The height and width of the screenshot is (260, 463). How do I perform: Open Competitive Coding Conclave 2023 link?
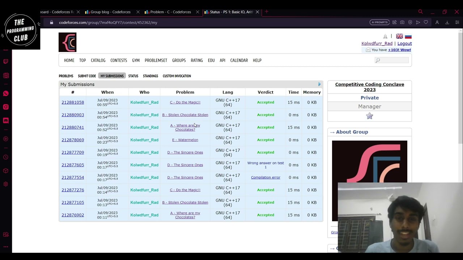pos(370,87)
